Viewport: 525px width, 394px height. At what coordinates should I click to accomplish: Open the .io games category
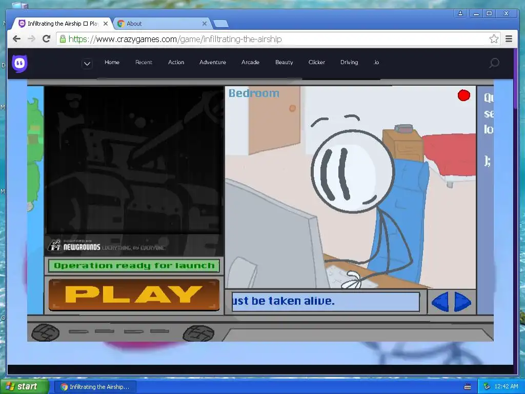376,62
